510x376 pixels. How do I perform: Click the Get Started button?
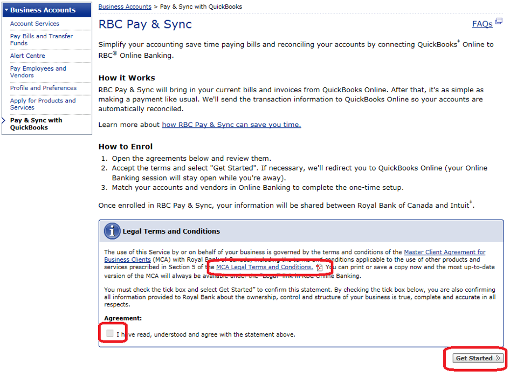tap(478, 358)
